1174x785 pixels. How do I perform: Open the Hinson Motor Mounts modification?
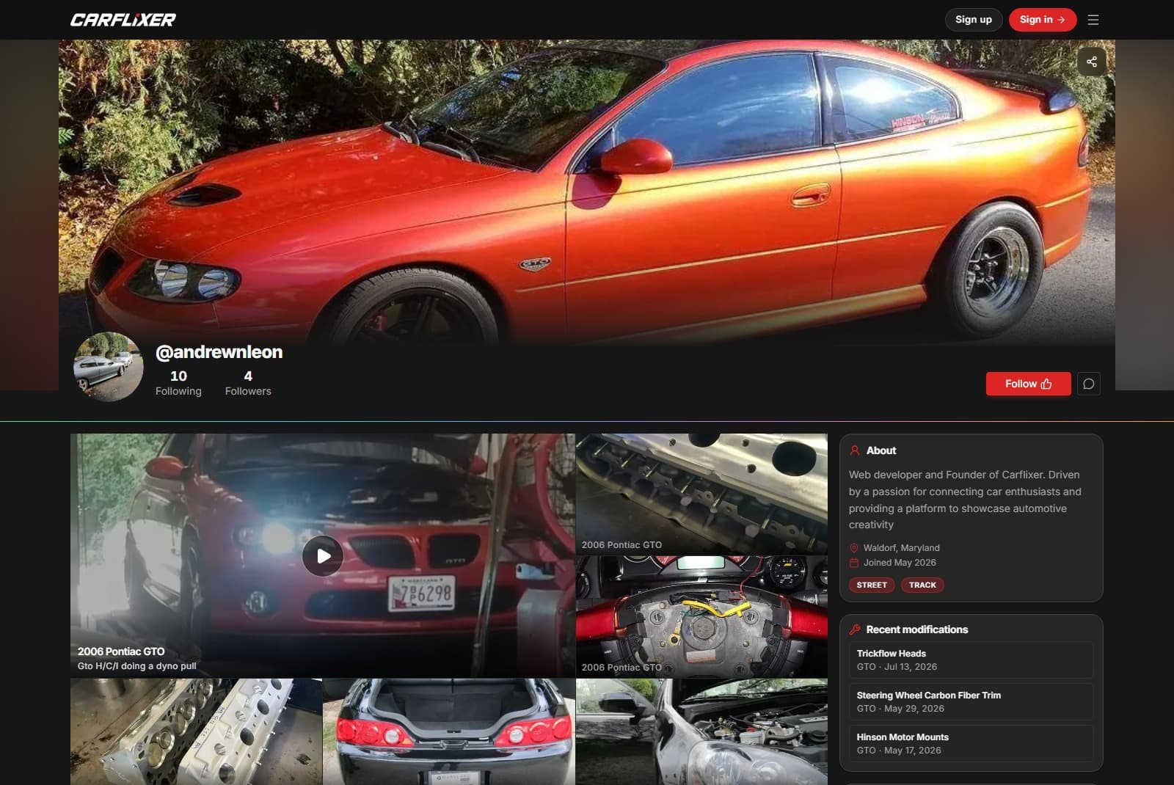point(971,744)
